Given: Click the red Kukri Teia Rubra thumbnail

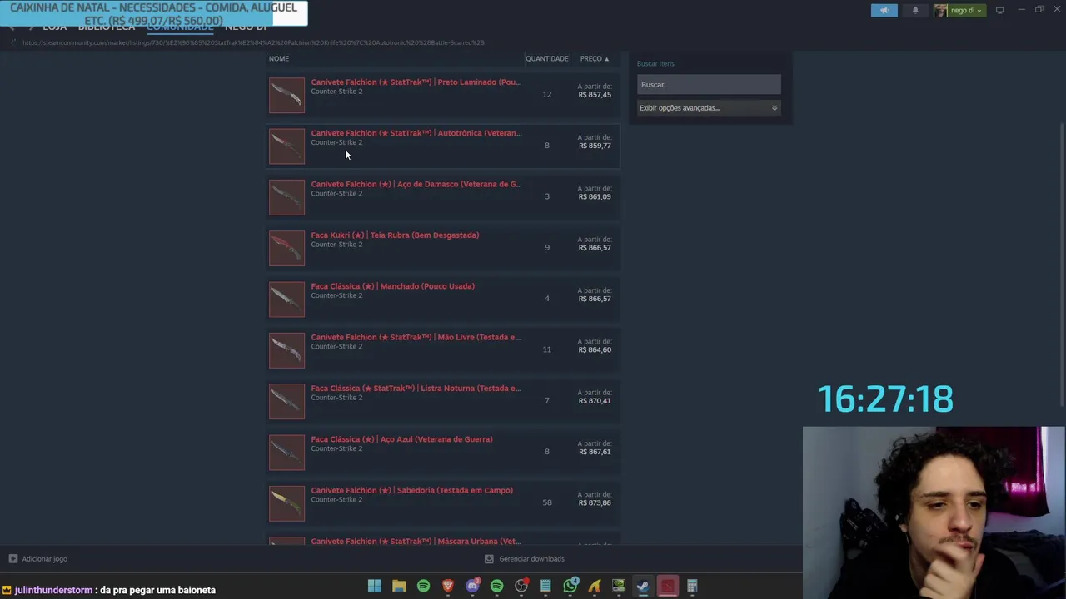Looking at the screenshot, I should (286, 248).
